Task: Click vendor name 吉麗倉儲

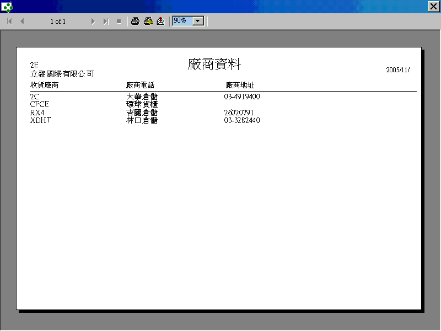Action: 142,113
